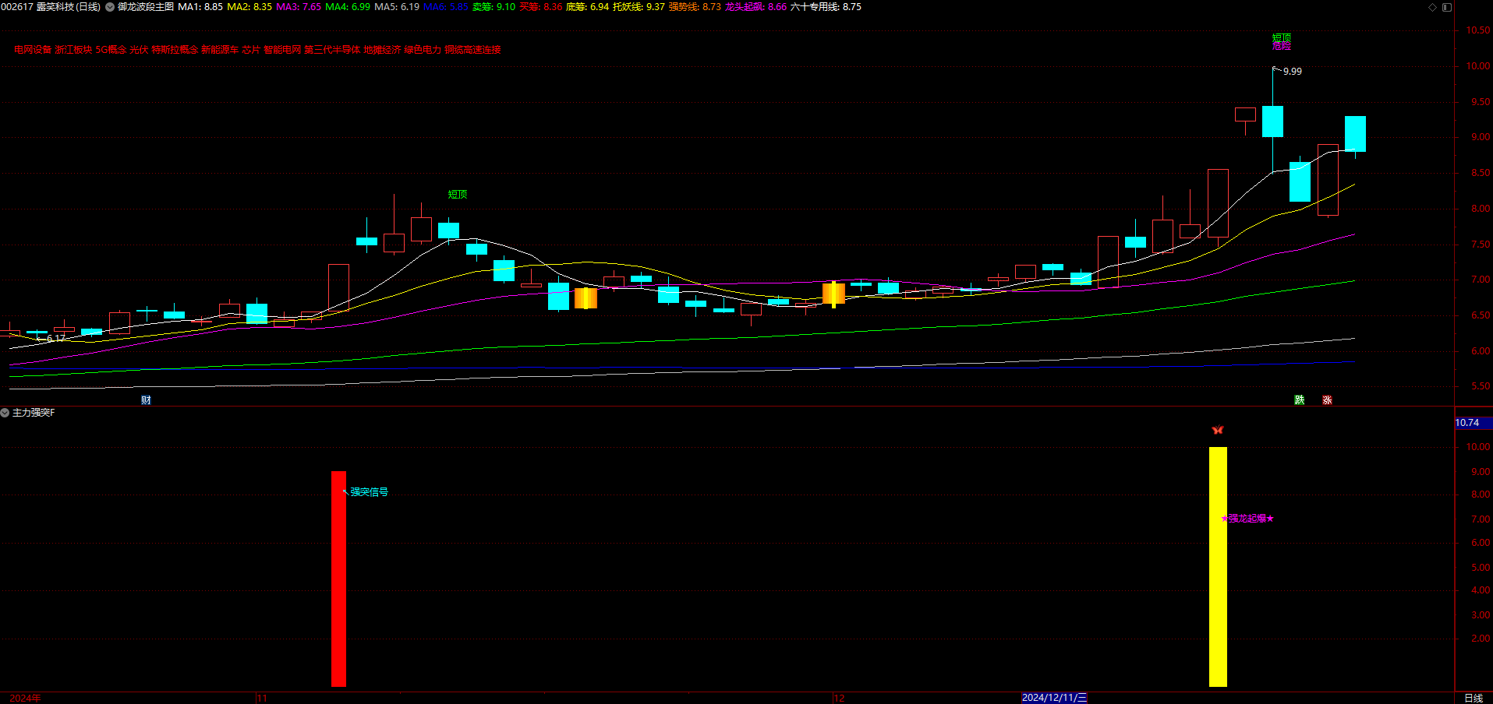Screen dimensions: 1493x704
Task: Click the 日线 period button at bottom right
Action: (1474, 698)
